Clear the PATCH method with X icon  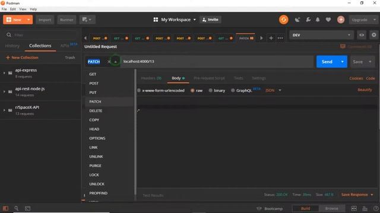pos(109,62)
